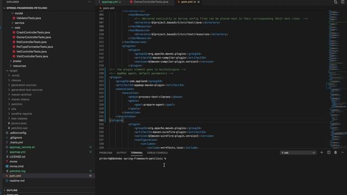Click the readme.md info file icon
Image resolution: width=347 pixels, height=195 pixels.
pyautogui.click(x=7, y=181)
